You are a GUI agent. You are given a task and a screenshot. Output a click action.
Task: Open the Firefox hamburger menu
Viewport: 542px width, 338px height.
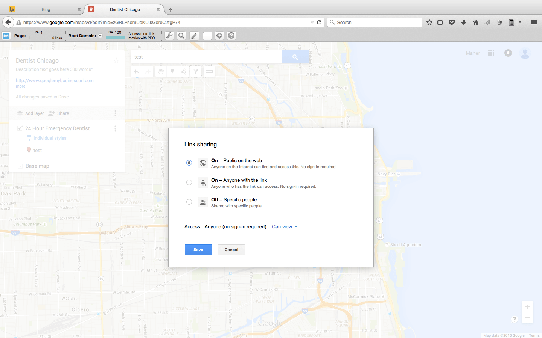pos(534,22)
